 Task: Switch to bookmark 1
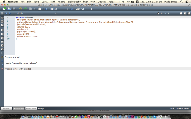pyautogui.click(x=181, y=13)
